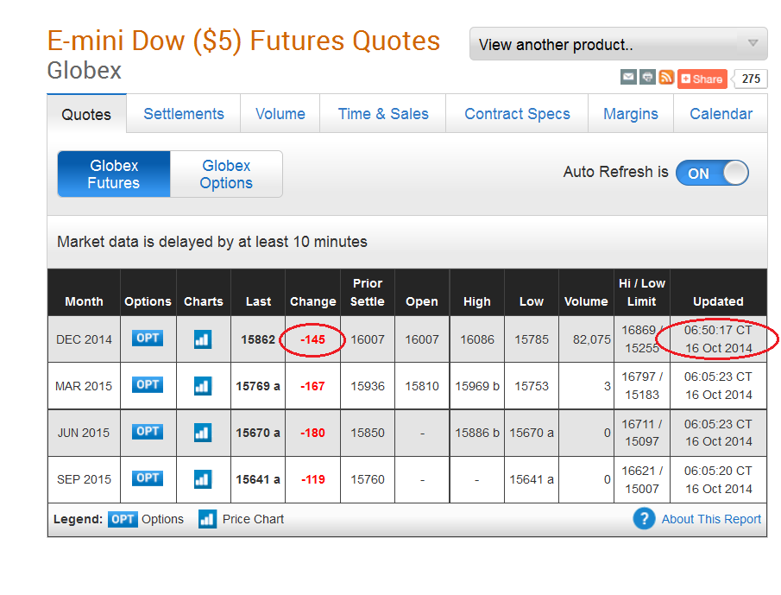
Task: Click the -119 change value
Action: coord(312,479)
